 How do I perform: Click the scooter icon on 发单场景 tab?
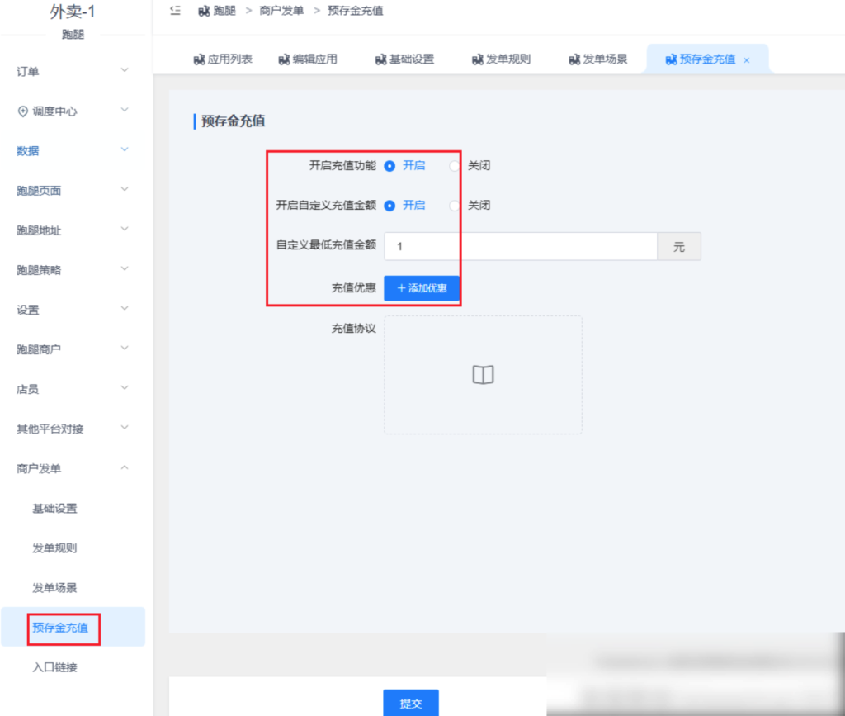click(574, 59)
